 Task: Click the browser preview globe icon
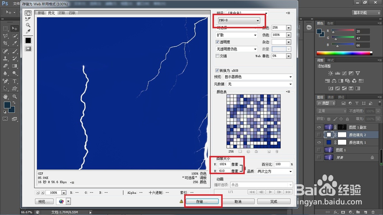[x=61, y=201]
